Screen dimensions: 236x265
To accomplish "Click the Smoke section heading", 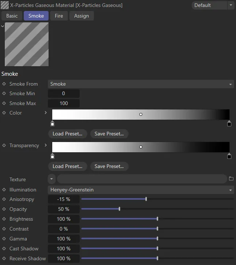I will point(9,74).
